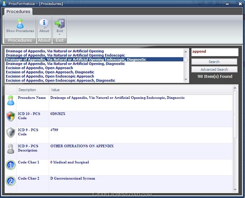Click the ICD 9 gray shield icon
Image resolution: width=245 pixels, height=198 pixels.
(11, 133)
